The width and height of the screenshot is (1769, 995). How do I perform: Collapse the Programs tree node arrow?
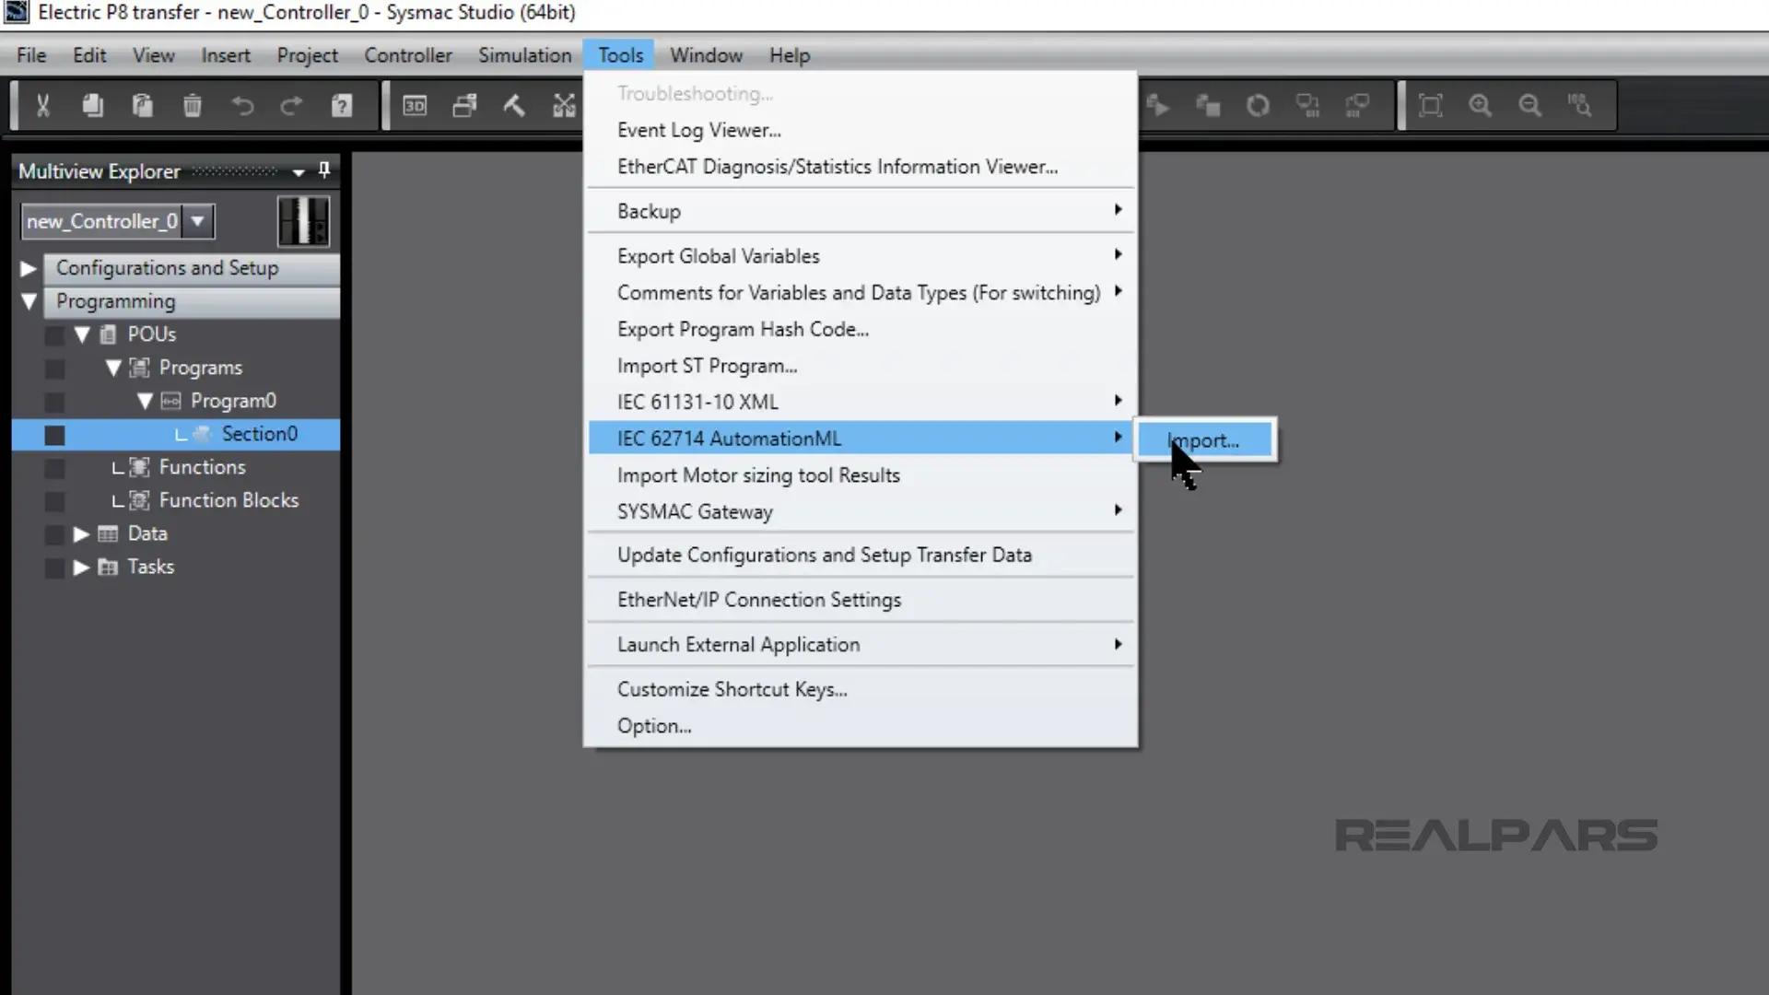click(x=113, y=368)
